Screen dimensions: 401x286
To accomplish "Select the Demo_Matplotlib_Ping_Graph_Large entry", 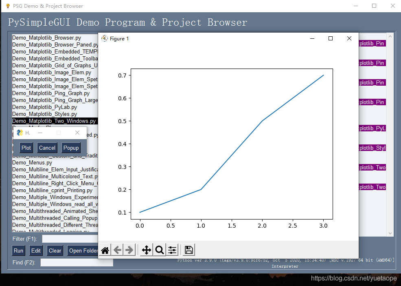I will pyautogui.click(x=55, y=100).
